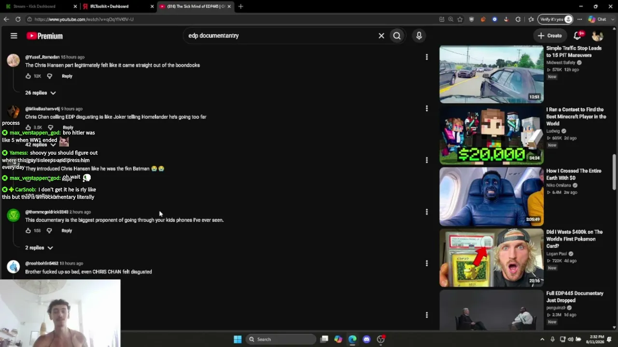
Task: Click comment text about the boondocks
Action: pos(112,65)
